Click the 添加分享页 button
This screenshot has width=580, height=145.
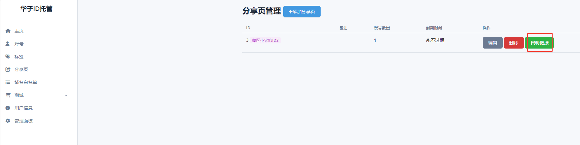[302, 12]
